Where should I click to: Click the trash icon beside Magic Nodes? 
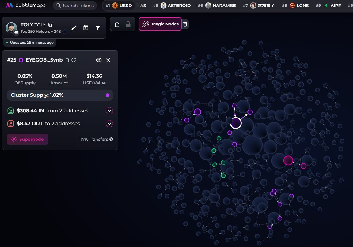point(185,24)
